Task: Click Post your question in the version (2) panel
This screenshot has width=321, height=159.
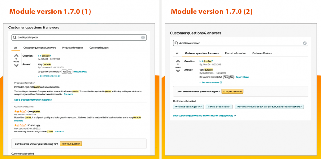Action: coord(232,91)
